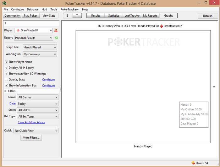Viewport: 220px width, 167px height.
Task: Open the My Reports tab
Action: (x=150, y=16)
